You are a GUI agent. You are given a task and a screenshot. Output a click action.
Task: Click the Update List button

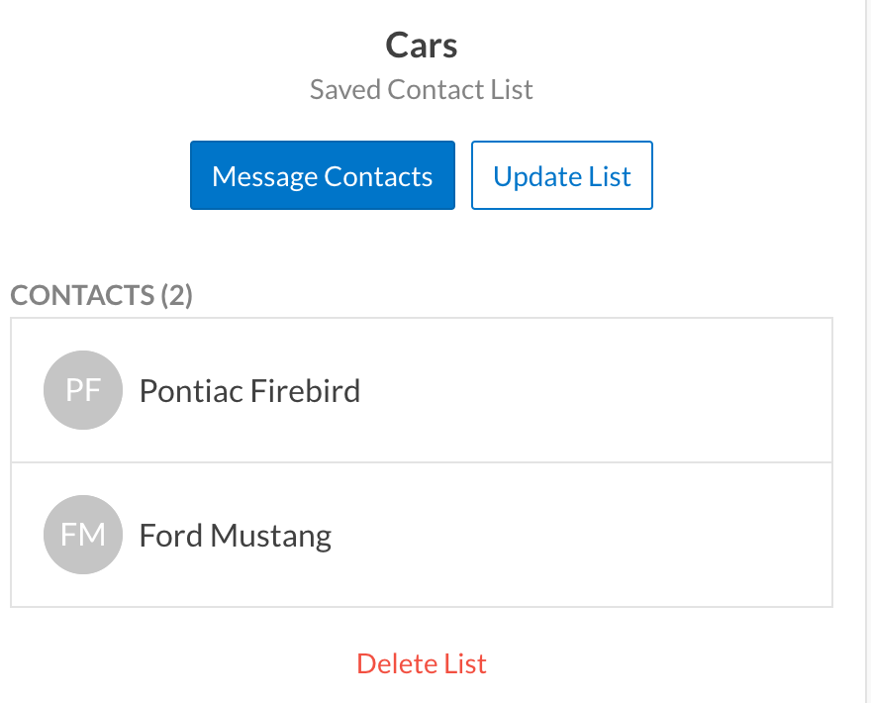561,176
